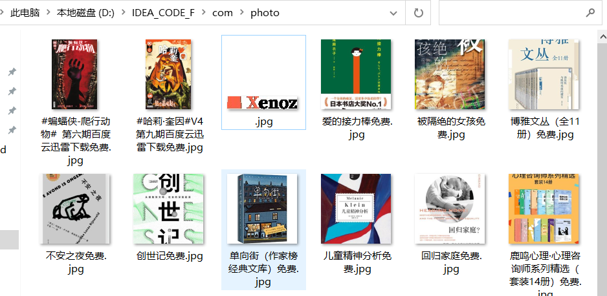Screen dimensions: 607x296
Task: Click file name 爱的接力棒免费.jpg
Action: pos(357,128)
